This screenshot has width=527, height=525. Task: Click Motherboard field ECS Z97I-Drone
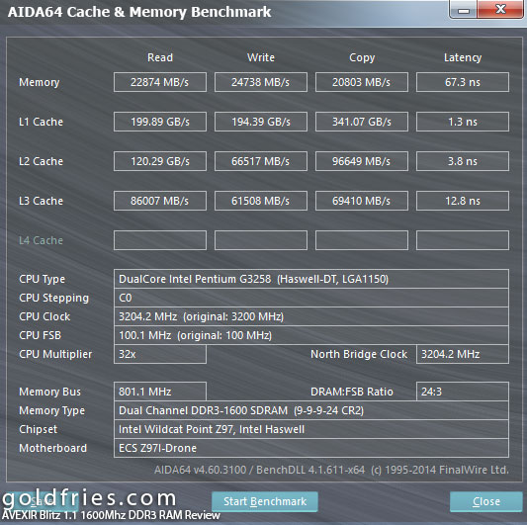coord(311,448)
